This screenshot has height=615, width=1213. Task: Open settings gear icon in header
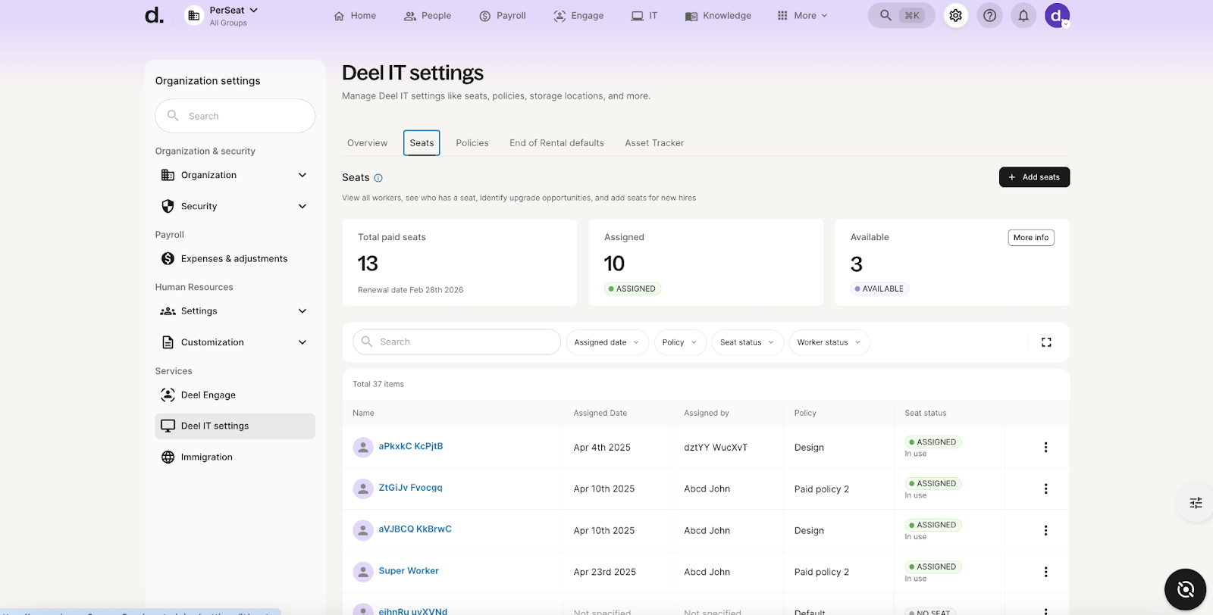click(956, 15)
